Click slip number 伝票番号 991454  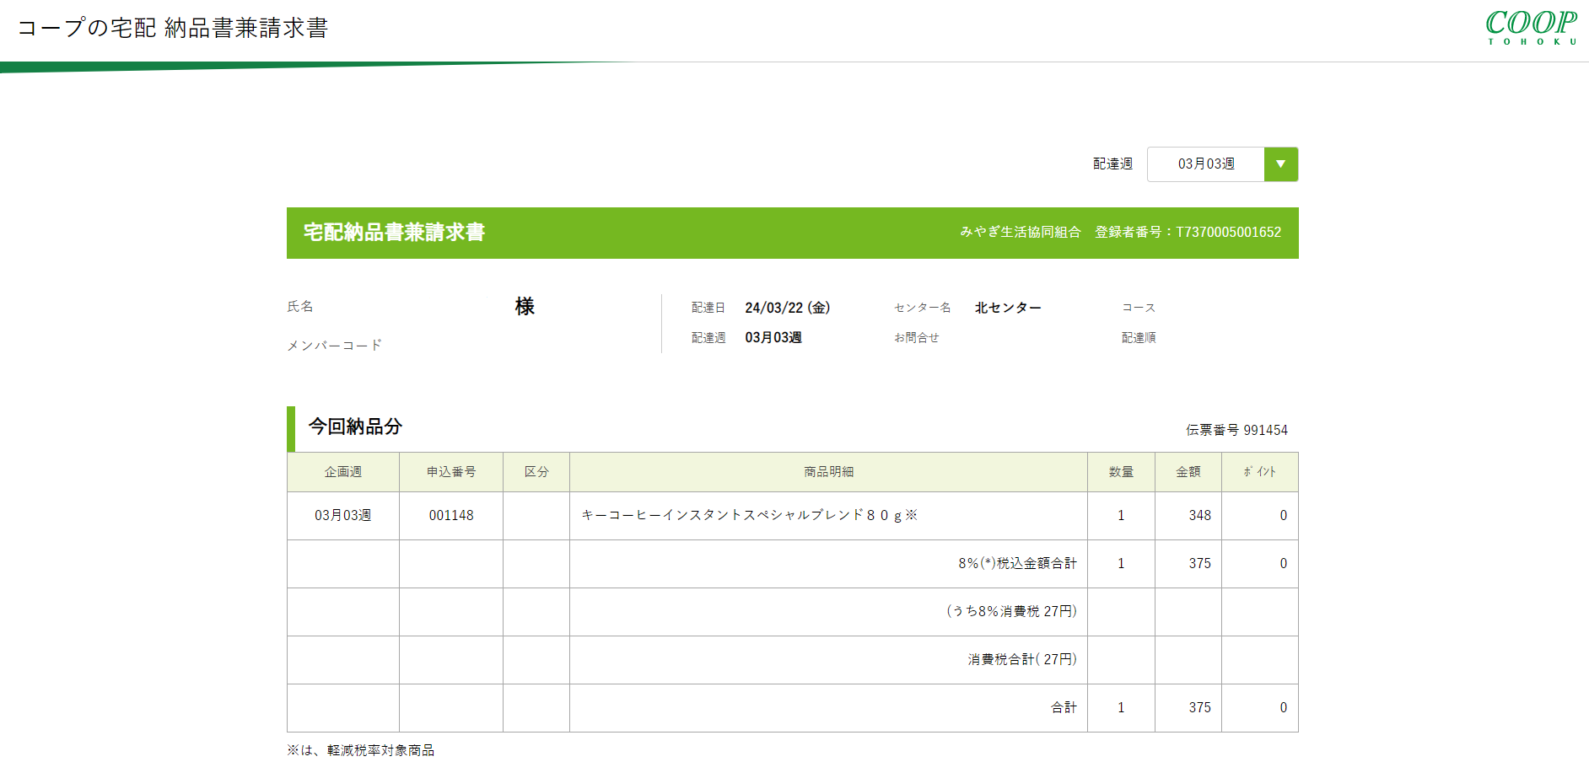(1236, 430)
